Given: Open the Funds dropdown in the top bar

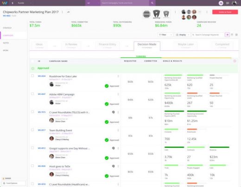Looking at the screenshot, I should click(25, 3).
